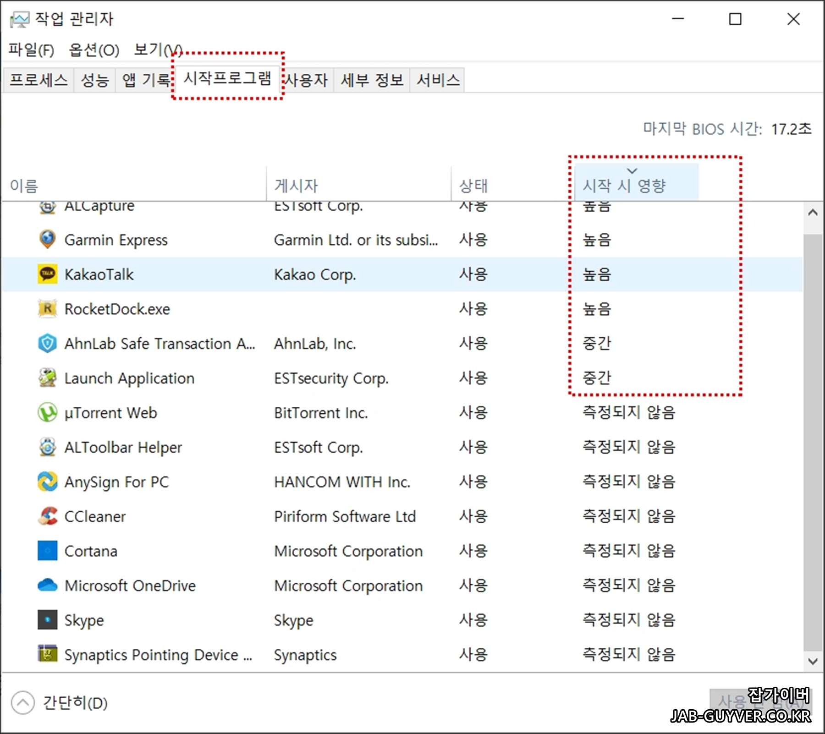The height and width of the screenshot is (734, 825).
Task: Select the Microsoft OneDrive row name
Action: [x=130, y=586]
